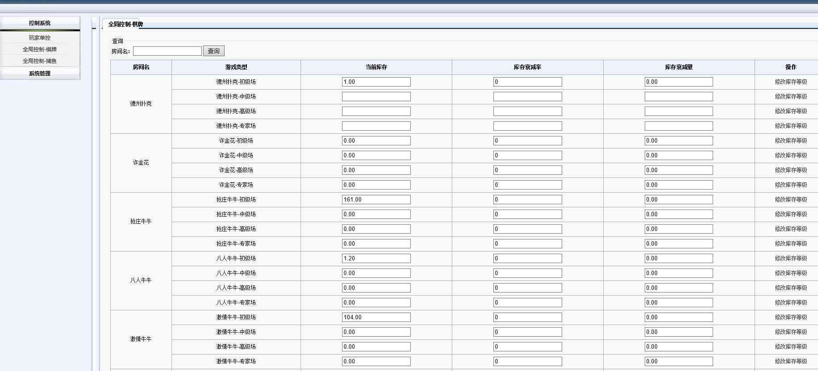
Task: Open 全局控制-捕鱼 in the sidebar
Action: coord(40,61)
